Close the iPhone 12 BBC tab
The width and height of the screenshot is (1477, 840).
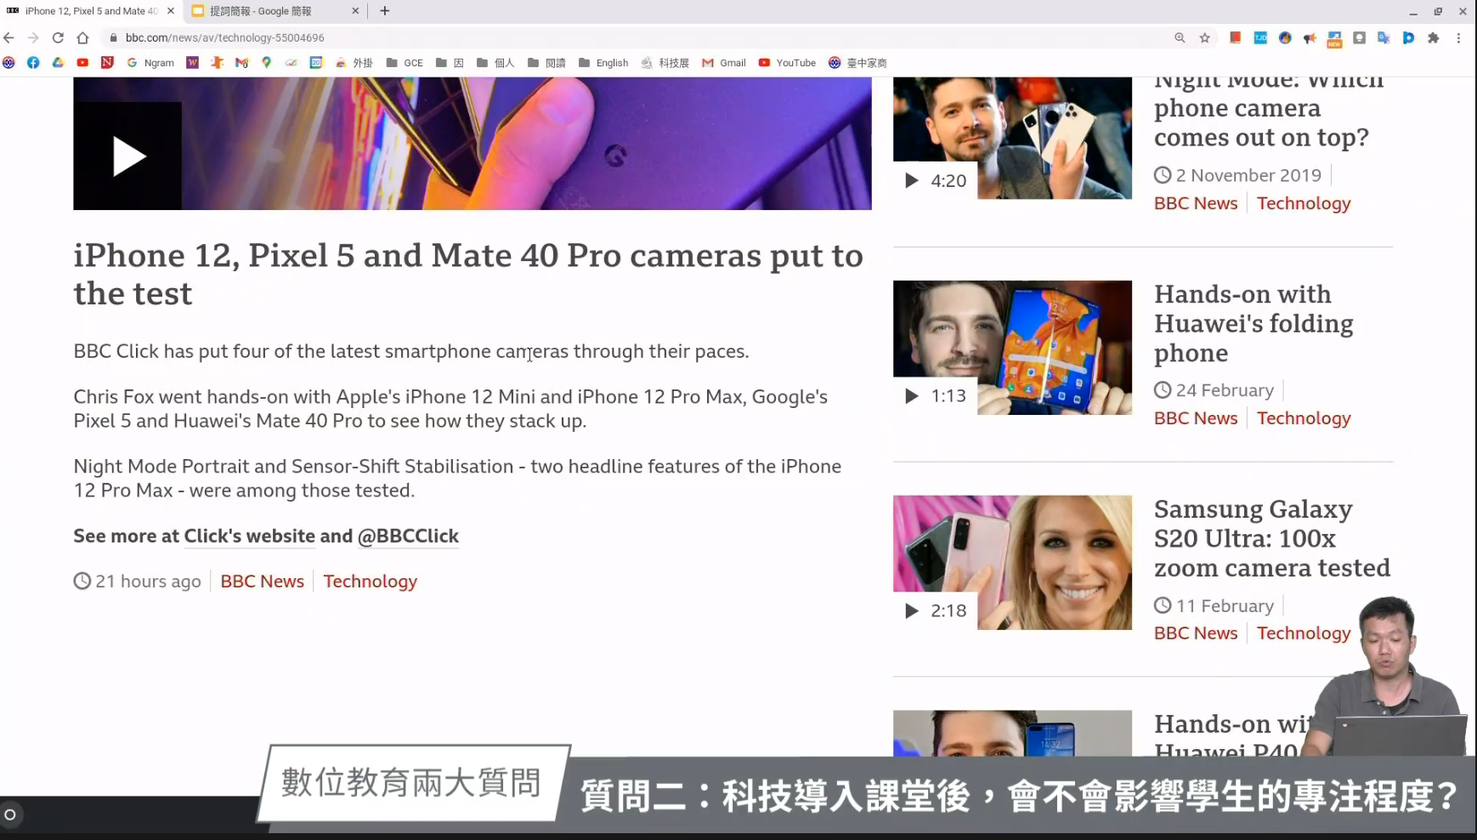pos(171,11)
